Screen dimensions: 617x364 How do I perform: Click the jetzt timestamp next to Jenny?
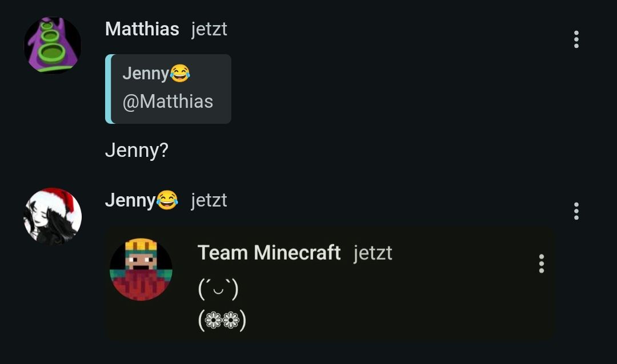209,200
